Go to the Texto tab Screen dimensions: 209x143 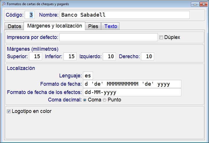[111, 26]
